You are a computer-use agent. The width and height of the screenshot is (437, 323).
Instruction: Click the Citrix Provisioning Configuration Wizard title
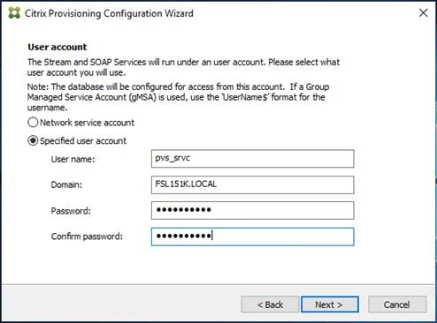[109, 13]
